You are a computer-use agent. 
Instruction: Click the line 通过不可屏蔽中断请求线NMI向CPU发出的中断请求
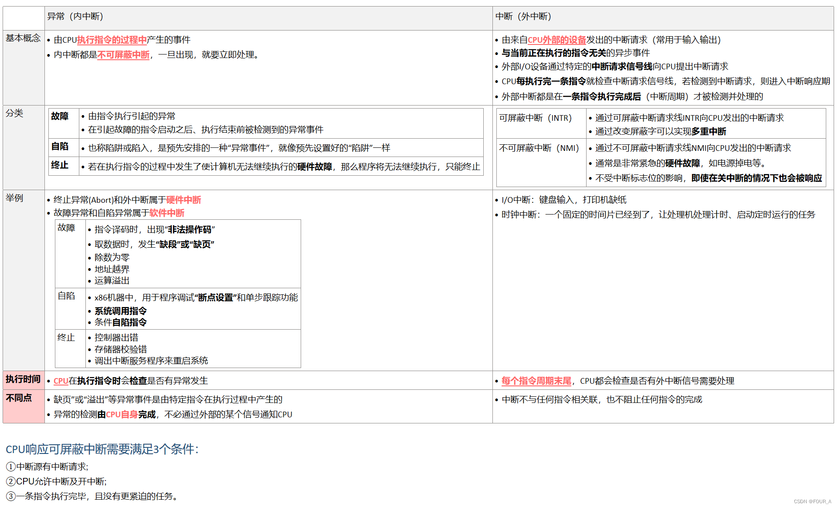pyautogui.click(x=693, y=148)
